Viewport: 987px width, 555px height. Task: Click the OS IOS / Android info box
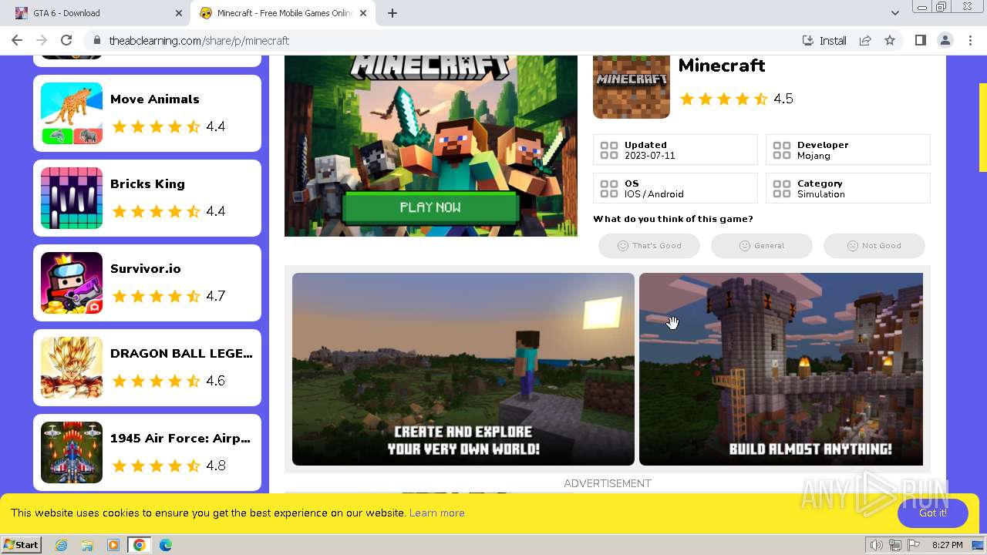675,188
